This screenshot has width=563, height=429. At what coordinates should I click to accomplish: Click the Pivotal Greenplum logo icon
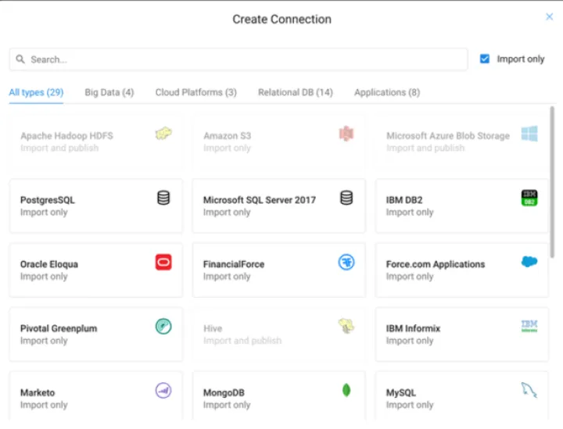click(163, 327)
